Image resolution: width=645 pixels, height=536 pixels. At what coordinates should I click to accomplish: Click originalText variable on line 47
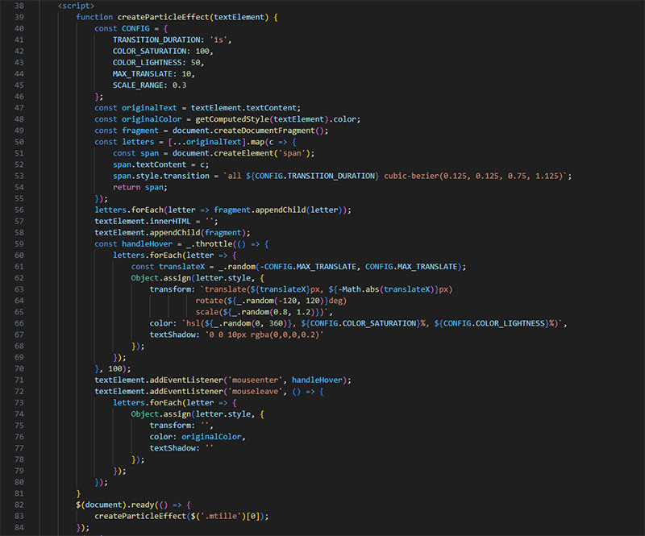pyautogui.click(x=149, y=108)
